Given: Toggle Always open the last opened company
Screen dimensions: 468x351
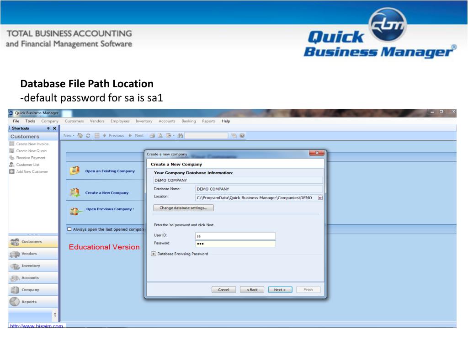Looking at the screenshot, I should click(69, 229).
